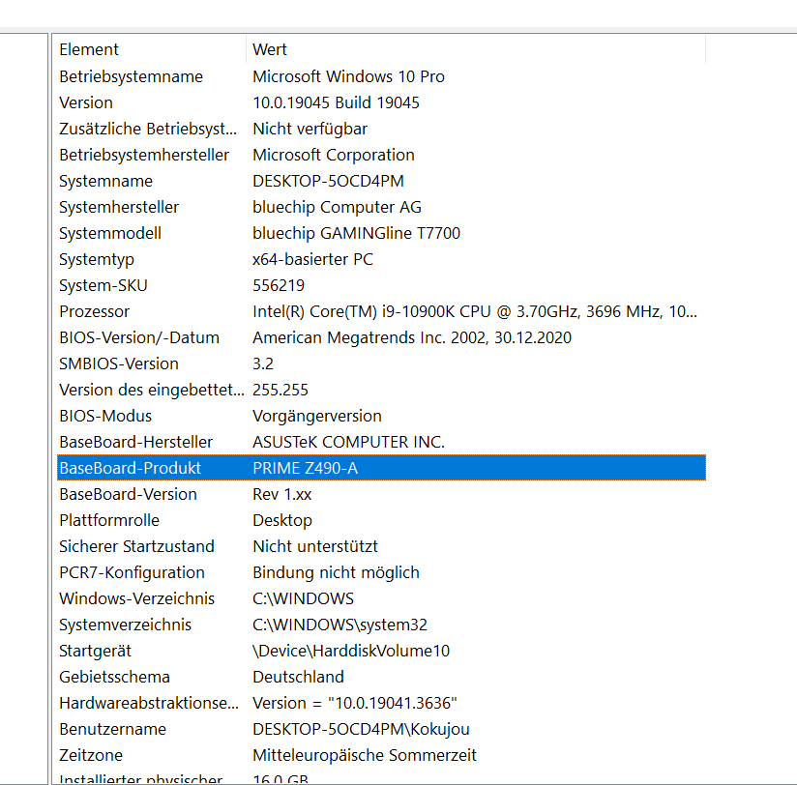This screenshot has height=785, width=797.
Task: Select the Windows-Verzeichnis row
Action: 381,598
